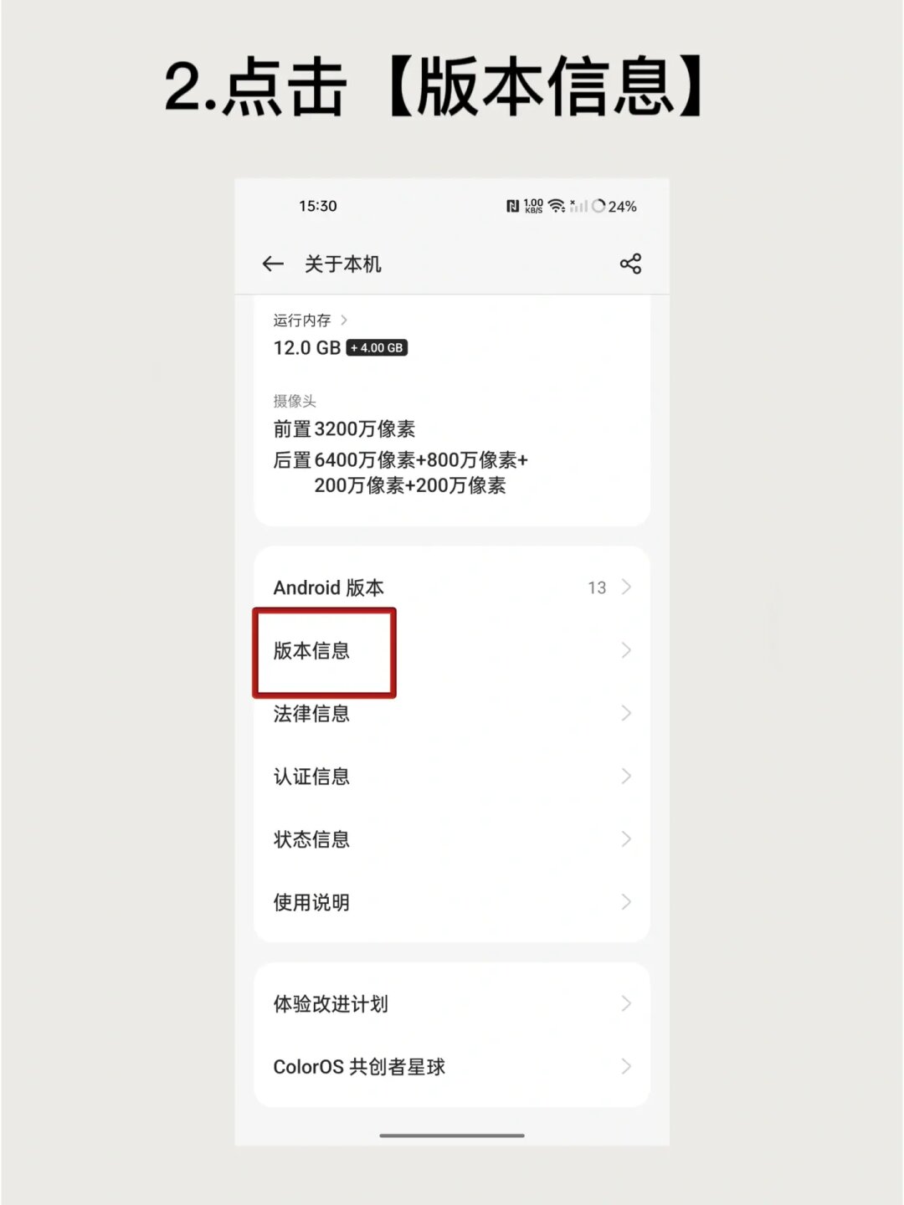
Task: Open 法律信息 entry
Action: tap(452, 714)
